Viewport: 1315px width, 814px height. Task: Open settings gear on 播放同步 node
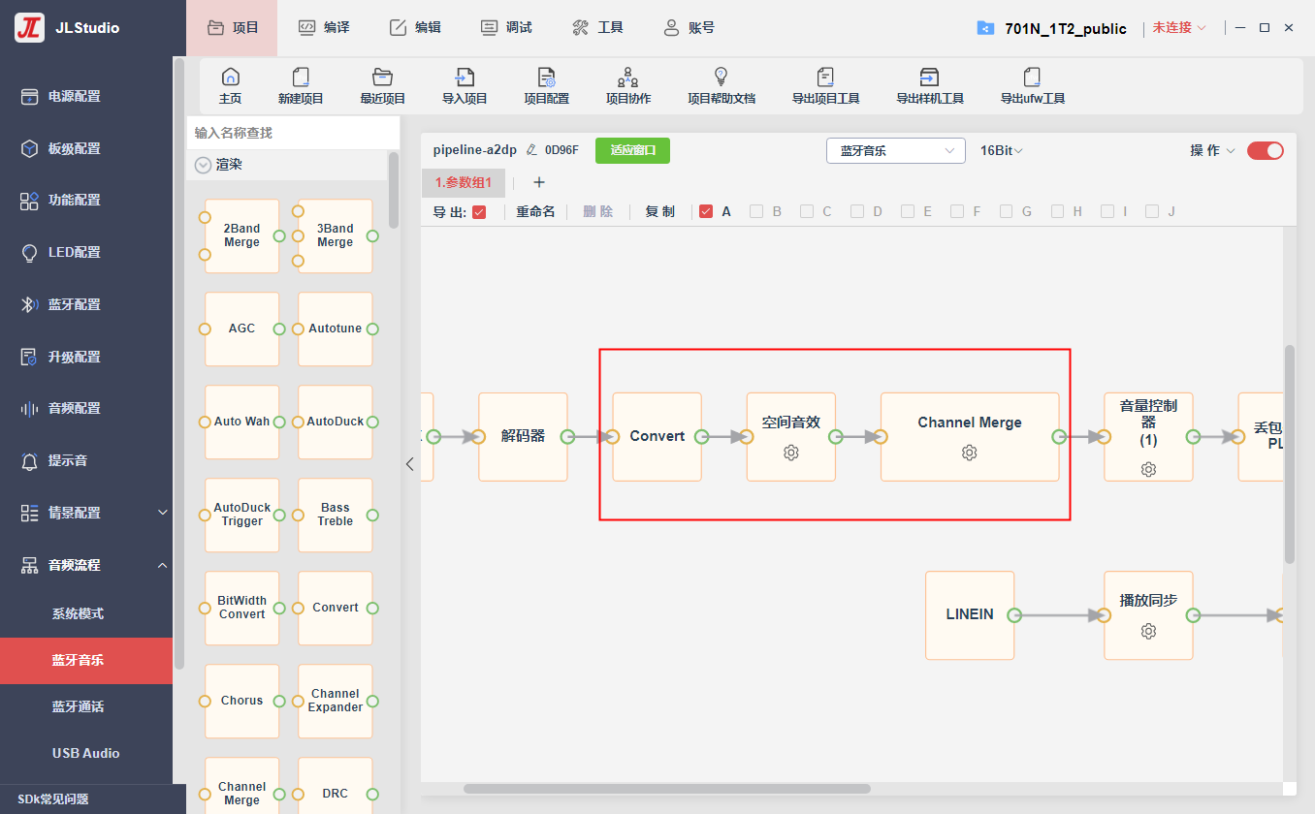coord(1148,631)
